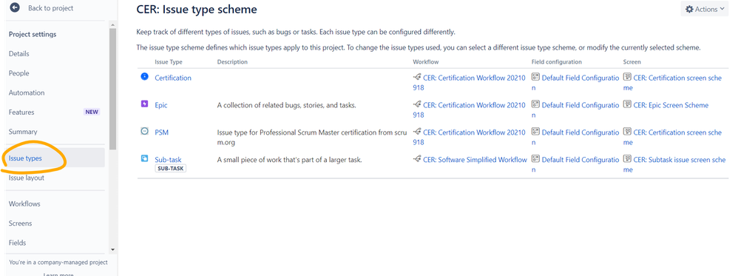This screenshot has height=276, width=738.
Task: Click the Workflow column header
Action: (x=425, y=61)
